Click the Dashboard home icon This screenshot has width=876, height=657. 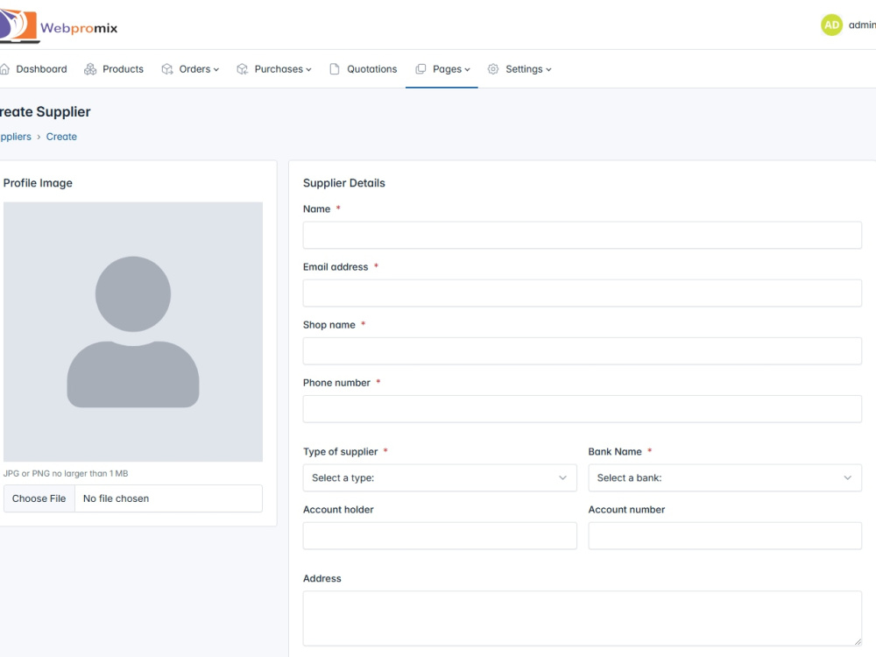point(5,68)
